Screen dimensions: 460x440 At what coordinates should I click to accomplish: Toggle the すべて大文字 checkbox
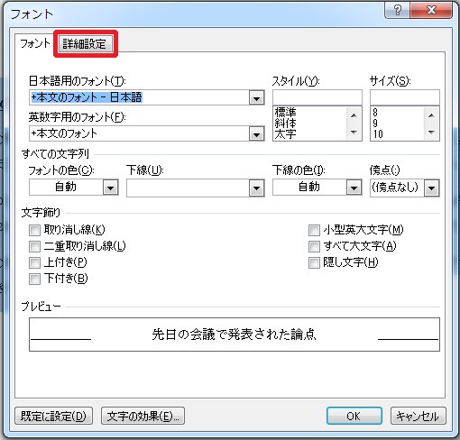(x=314, y=246)
